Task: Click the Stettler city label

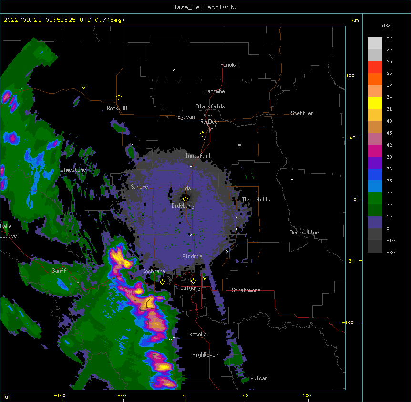Action: [x=302, y=113]
